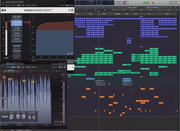The height and width of the screenshot is (131, 180).
Task: Open the Note Pads icon in Logic's control bar
Action: click(173, 3)
